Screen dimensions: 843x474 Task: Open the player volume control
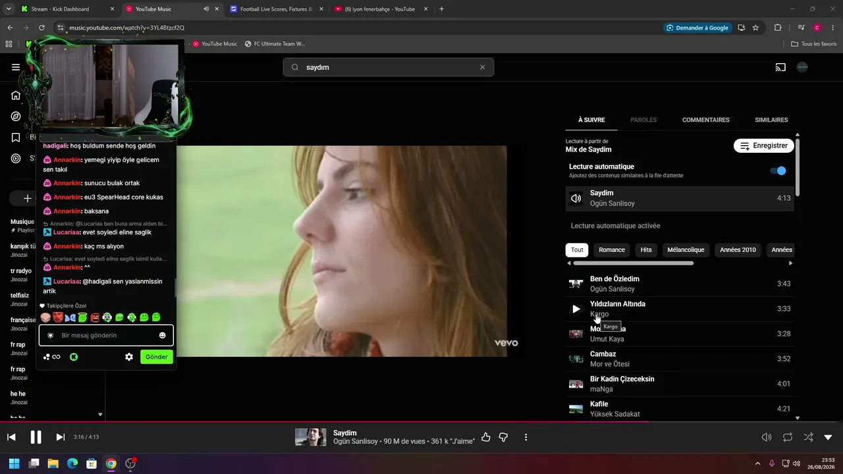767,437
